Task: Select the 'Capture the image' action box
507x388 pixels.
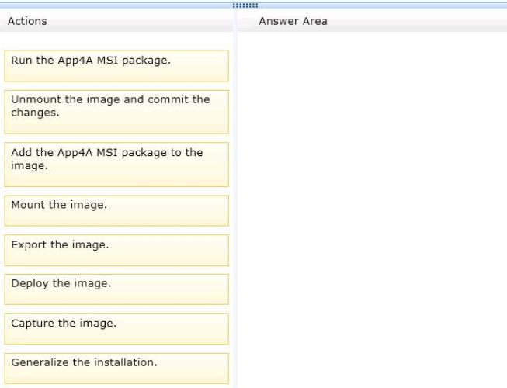Action: pyautogui.click(x=116, y=329)
